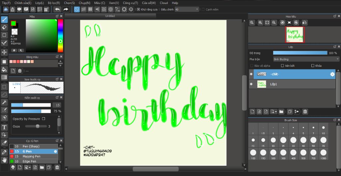Click the Undo arrow in top toolbar
The height and width of the screenshot is (176, 341).
(x=57, y=9)
